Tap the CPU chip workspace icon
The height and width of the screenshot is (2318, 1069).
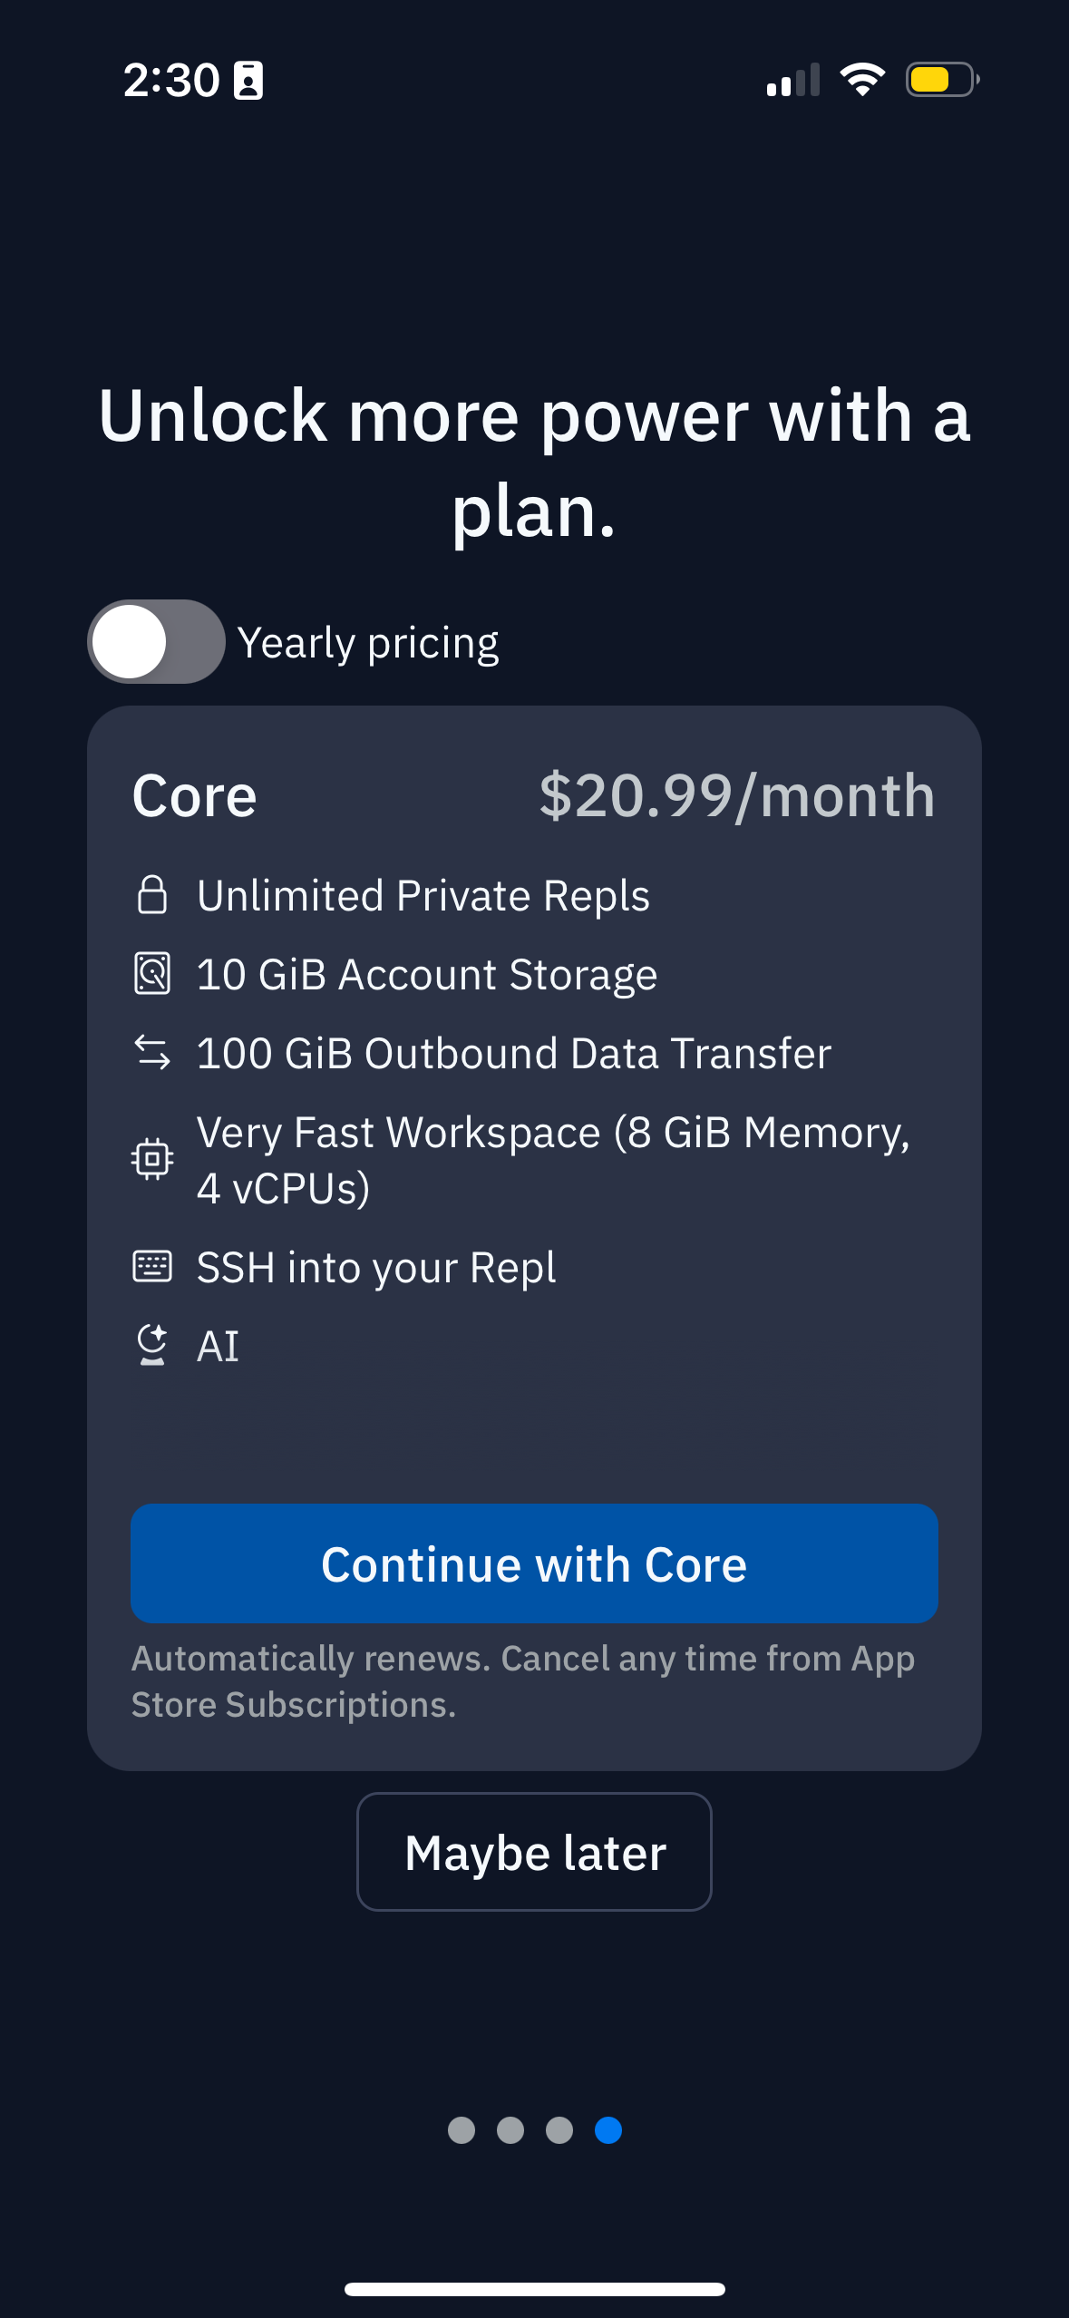tap(152, 1159)
